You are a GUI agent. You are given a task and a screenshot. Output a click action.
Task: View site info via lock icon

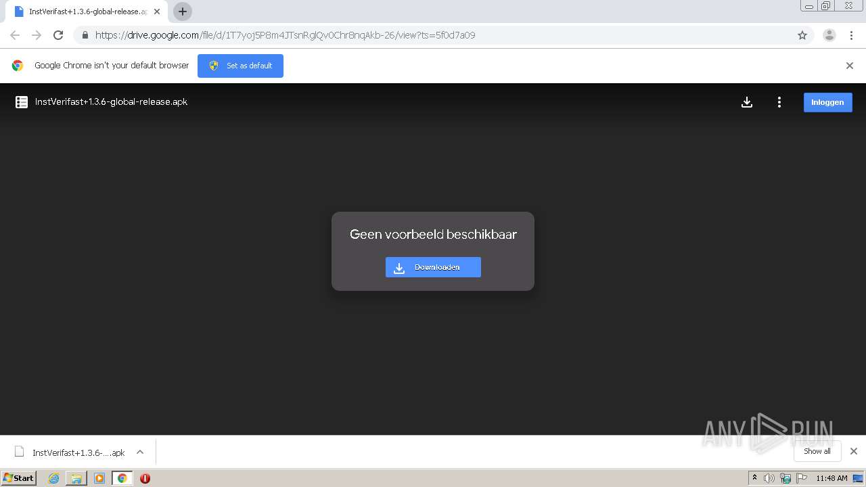85,35
